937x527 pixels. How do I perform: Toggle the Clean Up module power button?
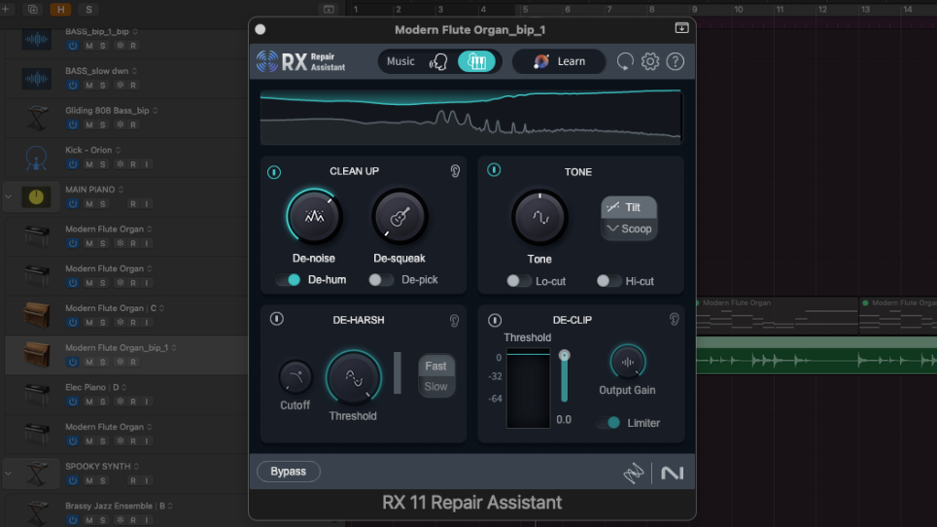click(x=274, y=172)
